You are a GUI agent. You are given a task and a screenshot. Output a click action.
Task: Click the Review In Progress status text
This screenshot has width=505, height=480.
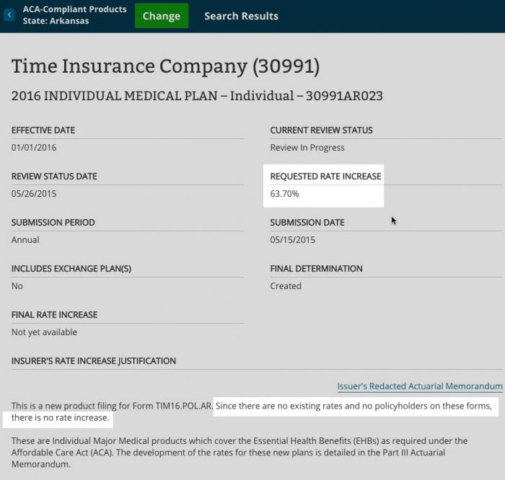pyautogui.click(x=307, y=148)
